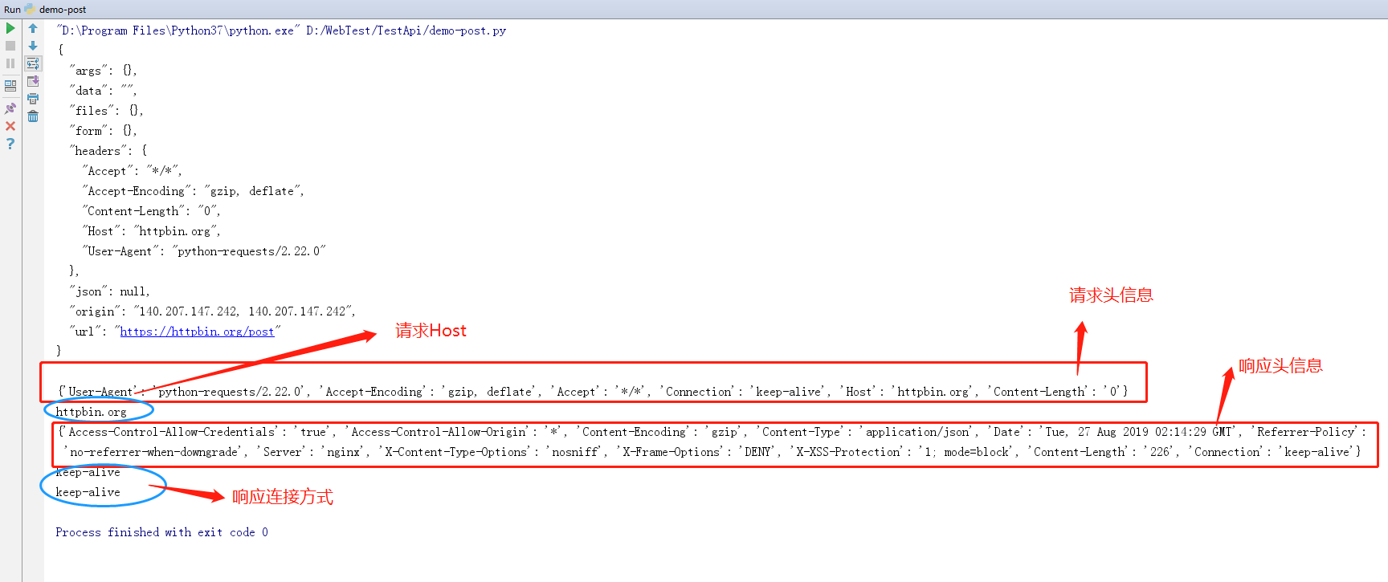The image size is (1388, 582).
Task: Click the Down the Stack Trace arrow
Action: tap(33, 46)
